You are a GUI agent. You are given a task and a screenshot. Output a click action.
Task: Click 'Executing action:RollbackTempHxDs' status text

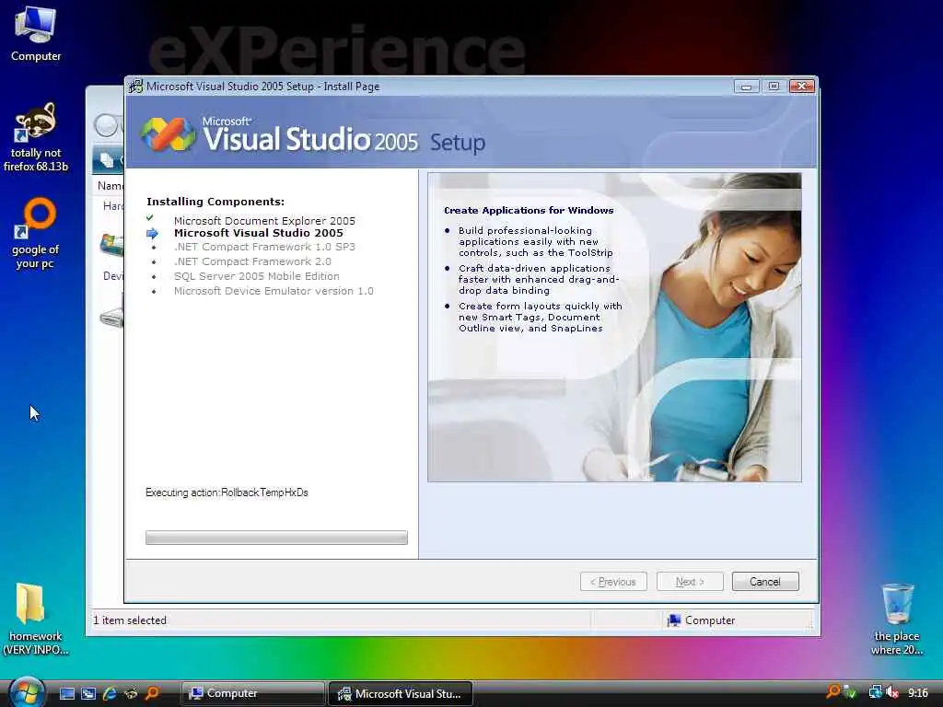[227, 493]
